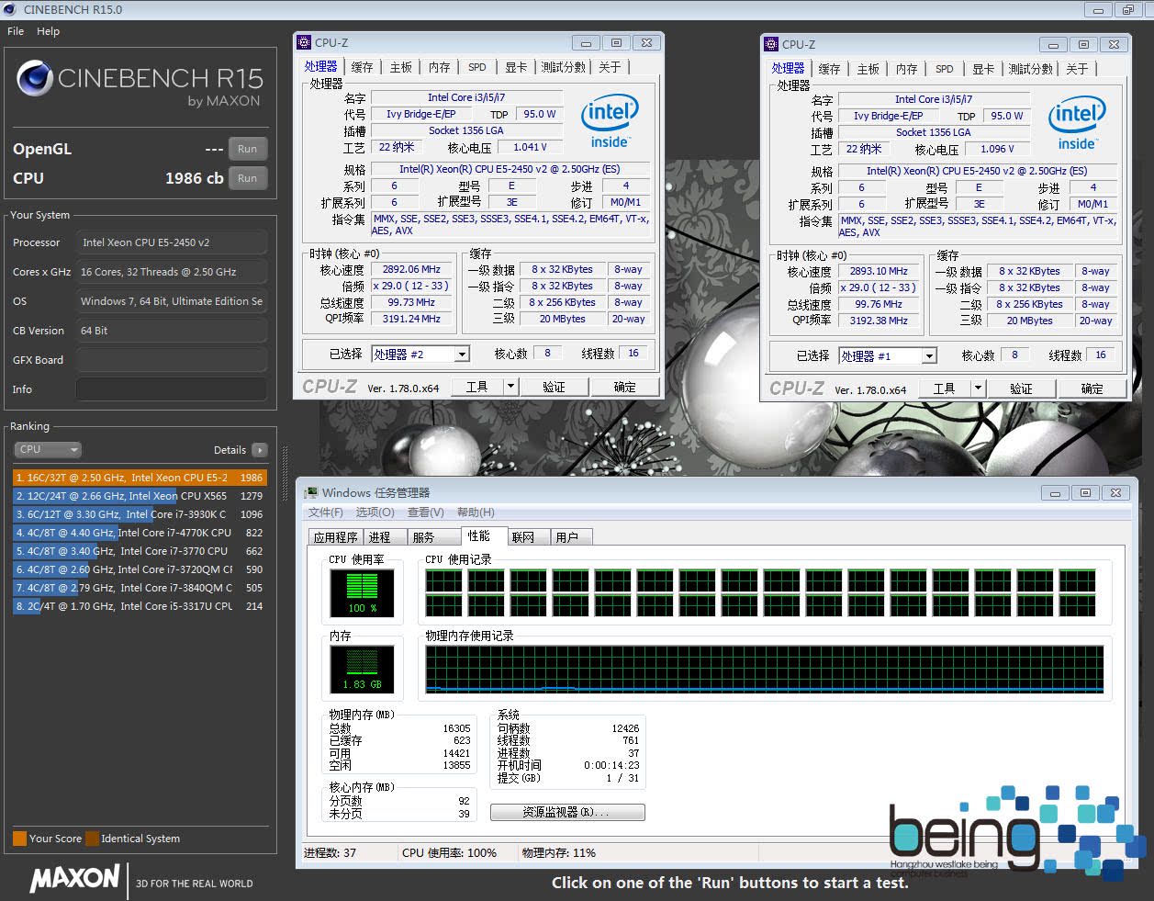Image resolution: width=1154 pixels, height=901 pixels.
Task: Switch to 应用程序 tab in Task Manager
Action: pyautogui.click(x=336, y=537)
